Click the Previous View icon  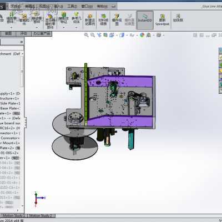pos(99,35)
